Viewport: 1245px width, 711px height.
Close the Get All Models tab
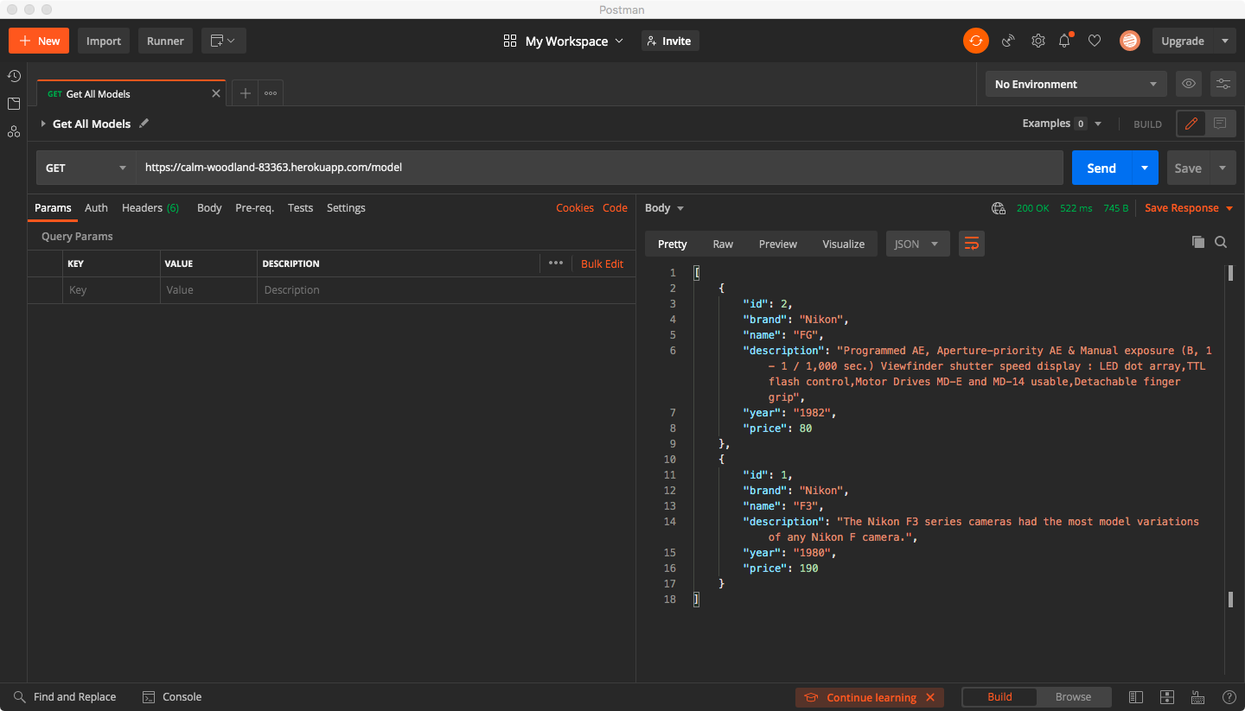tap(216, 93)
